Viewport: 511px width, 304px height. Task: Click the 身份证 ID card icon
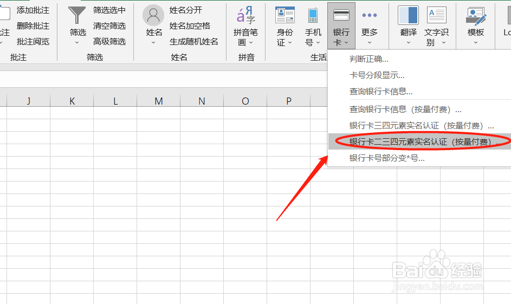[285, 15]
